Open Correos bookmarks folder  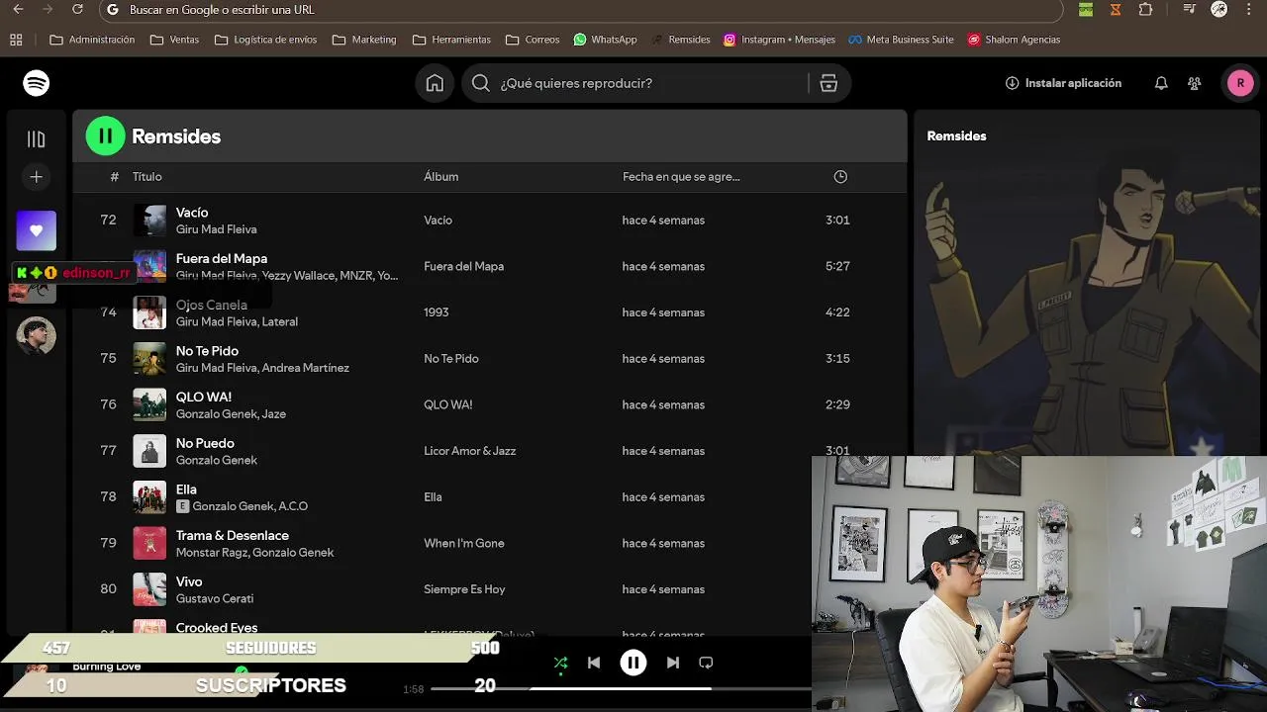pos(533,40)
